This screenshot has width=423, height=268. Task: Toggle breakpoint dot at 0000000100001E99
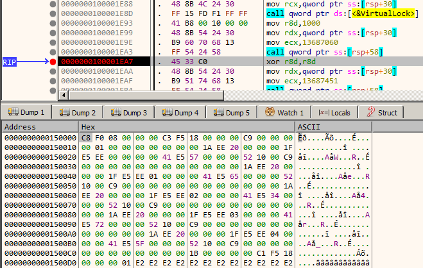coord(53,33)
